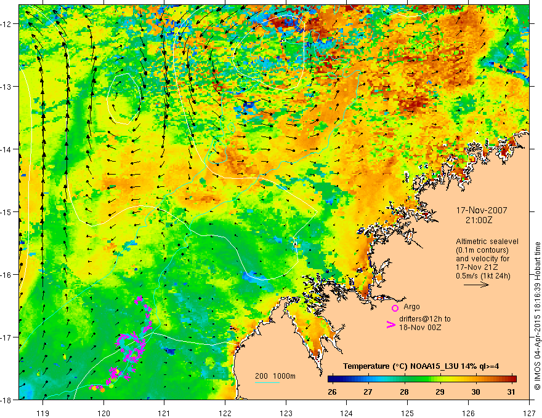
Task: Click the colorbar value 28
Action: pyautogui.click(x=404, y=392)
